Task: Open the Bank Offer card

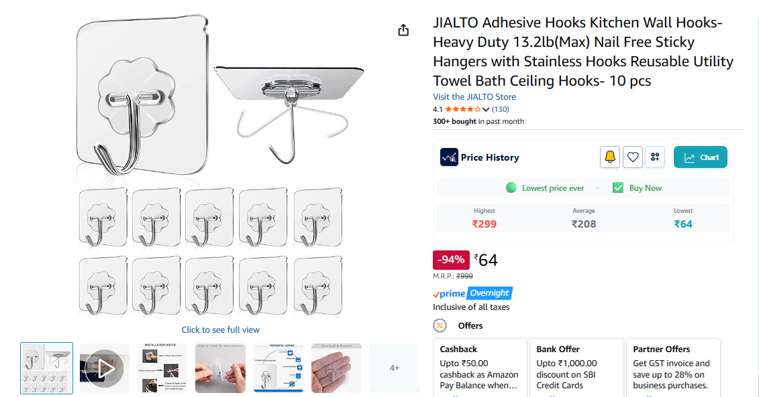Action: pos(576,368)
